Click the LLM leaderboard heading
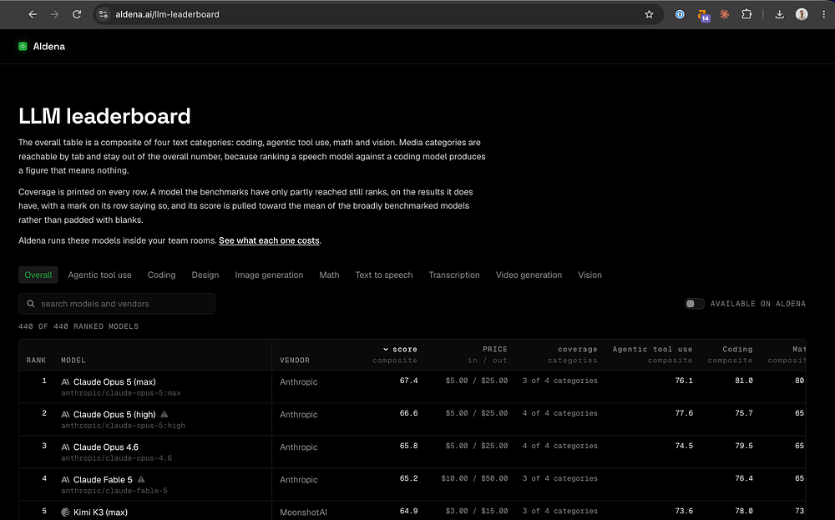835x520 pixels. pos(104,116)
